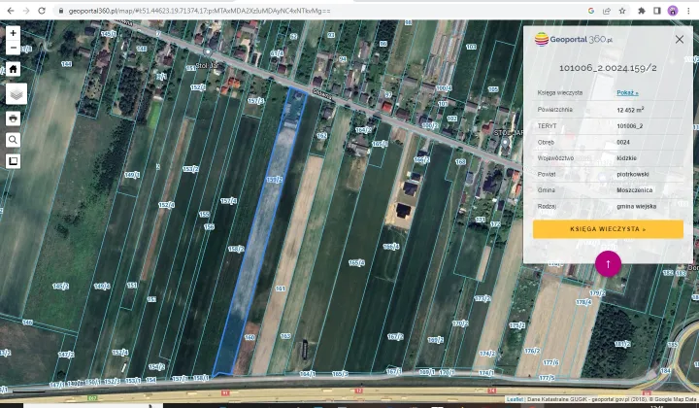The image size is (699, 408).
Task: Open the browser extensions puzzle menu
Action: 642,10
